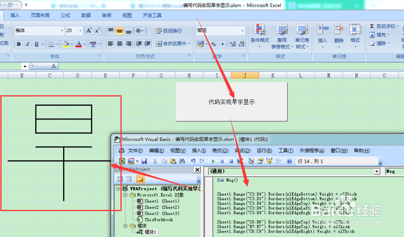Open 单元格样式 cell styles
The height and width of the screenshot is (237, 404).
(x=302, y=36)
